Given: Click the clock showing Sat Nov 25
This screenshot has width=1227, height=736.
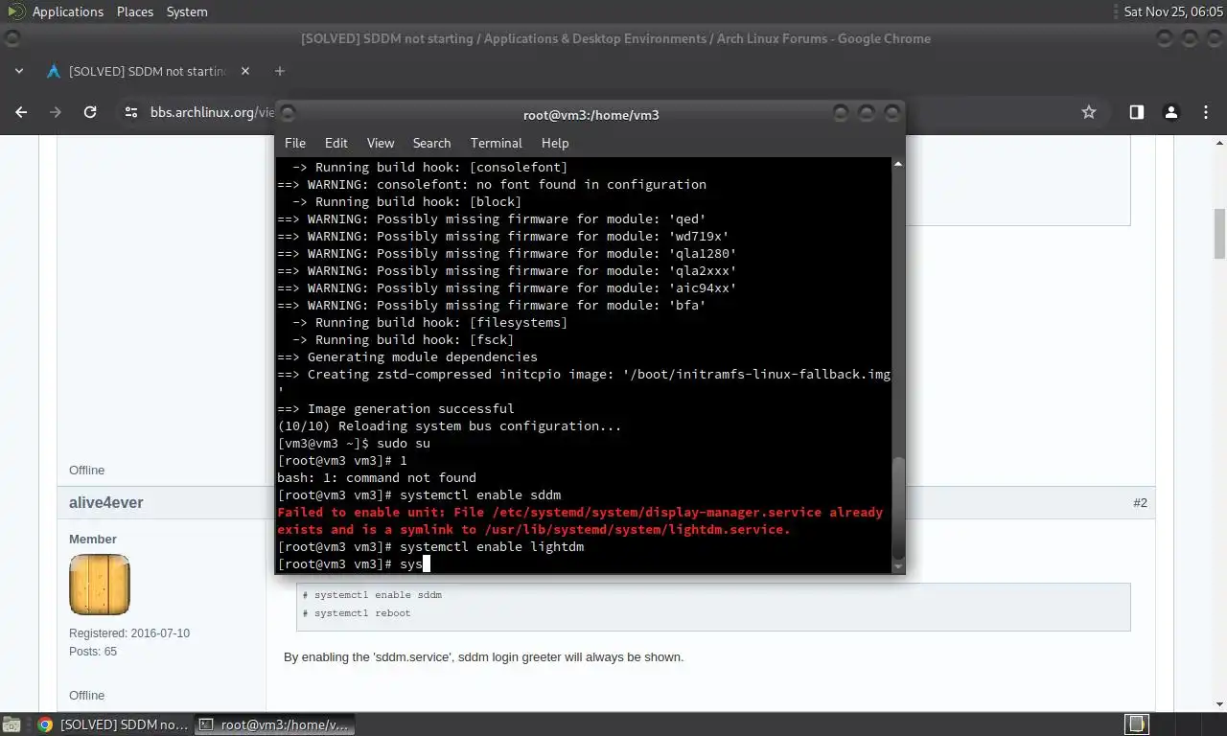Looking at the screenshot, I should point(1173,11).
